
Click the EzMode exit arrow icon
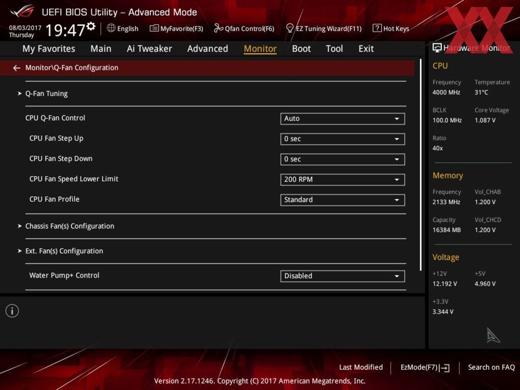coord(444,368)
